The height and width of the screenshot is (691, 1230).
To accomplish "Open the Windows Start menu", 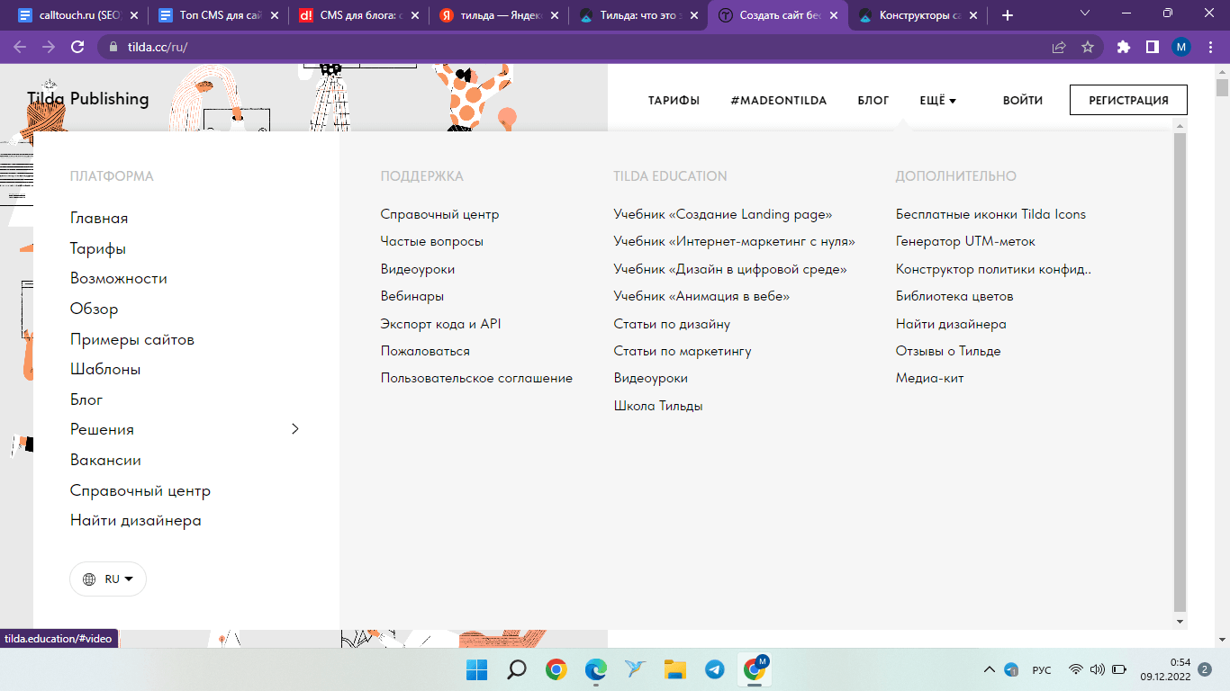I will 476,669.
